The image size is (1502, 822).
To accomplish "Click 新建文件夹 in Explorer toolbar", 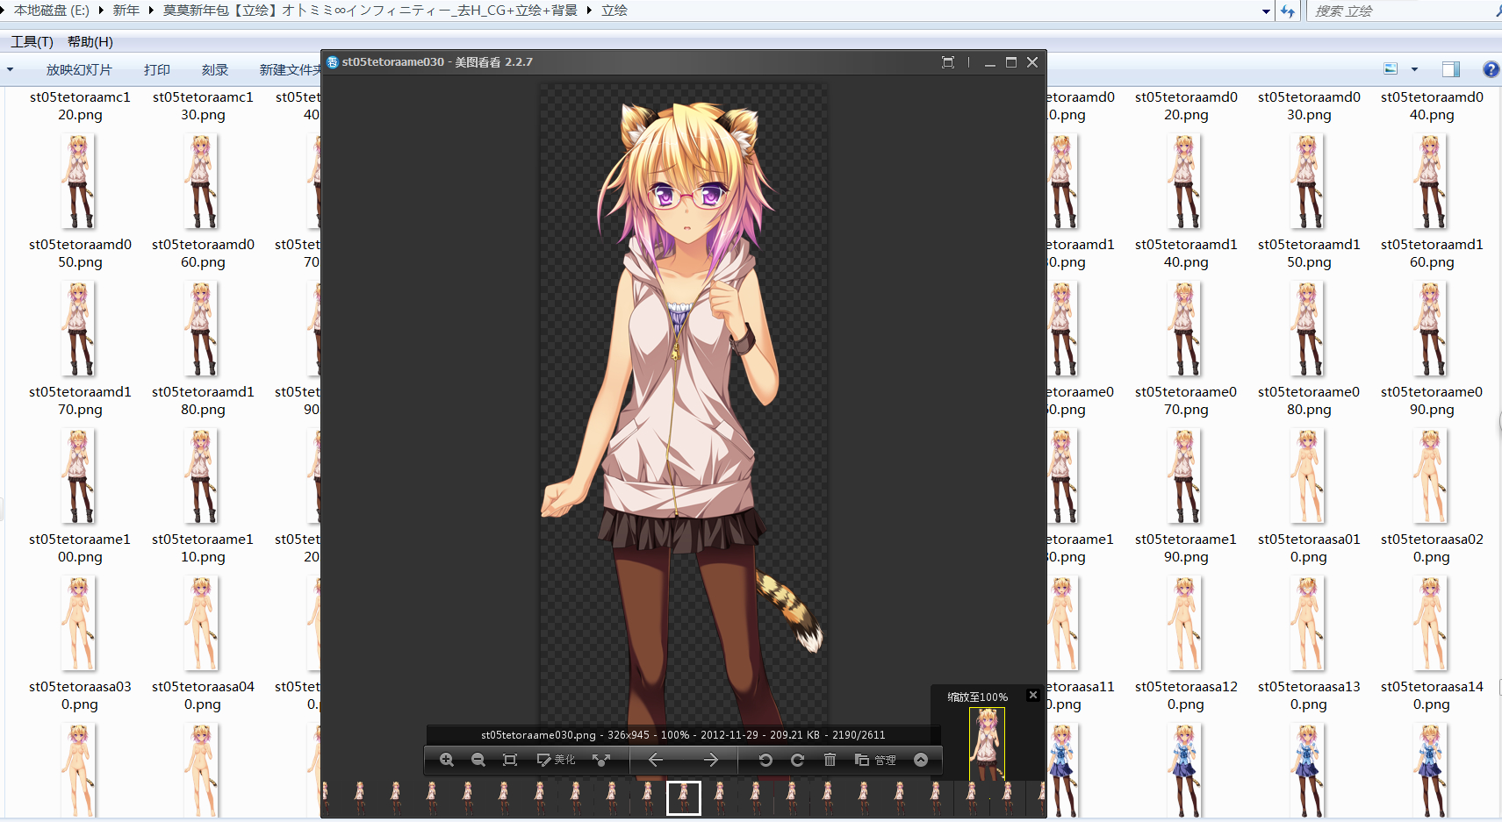I will pyautogui.click(x=290, y=69).
